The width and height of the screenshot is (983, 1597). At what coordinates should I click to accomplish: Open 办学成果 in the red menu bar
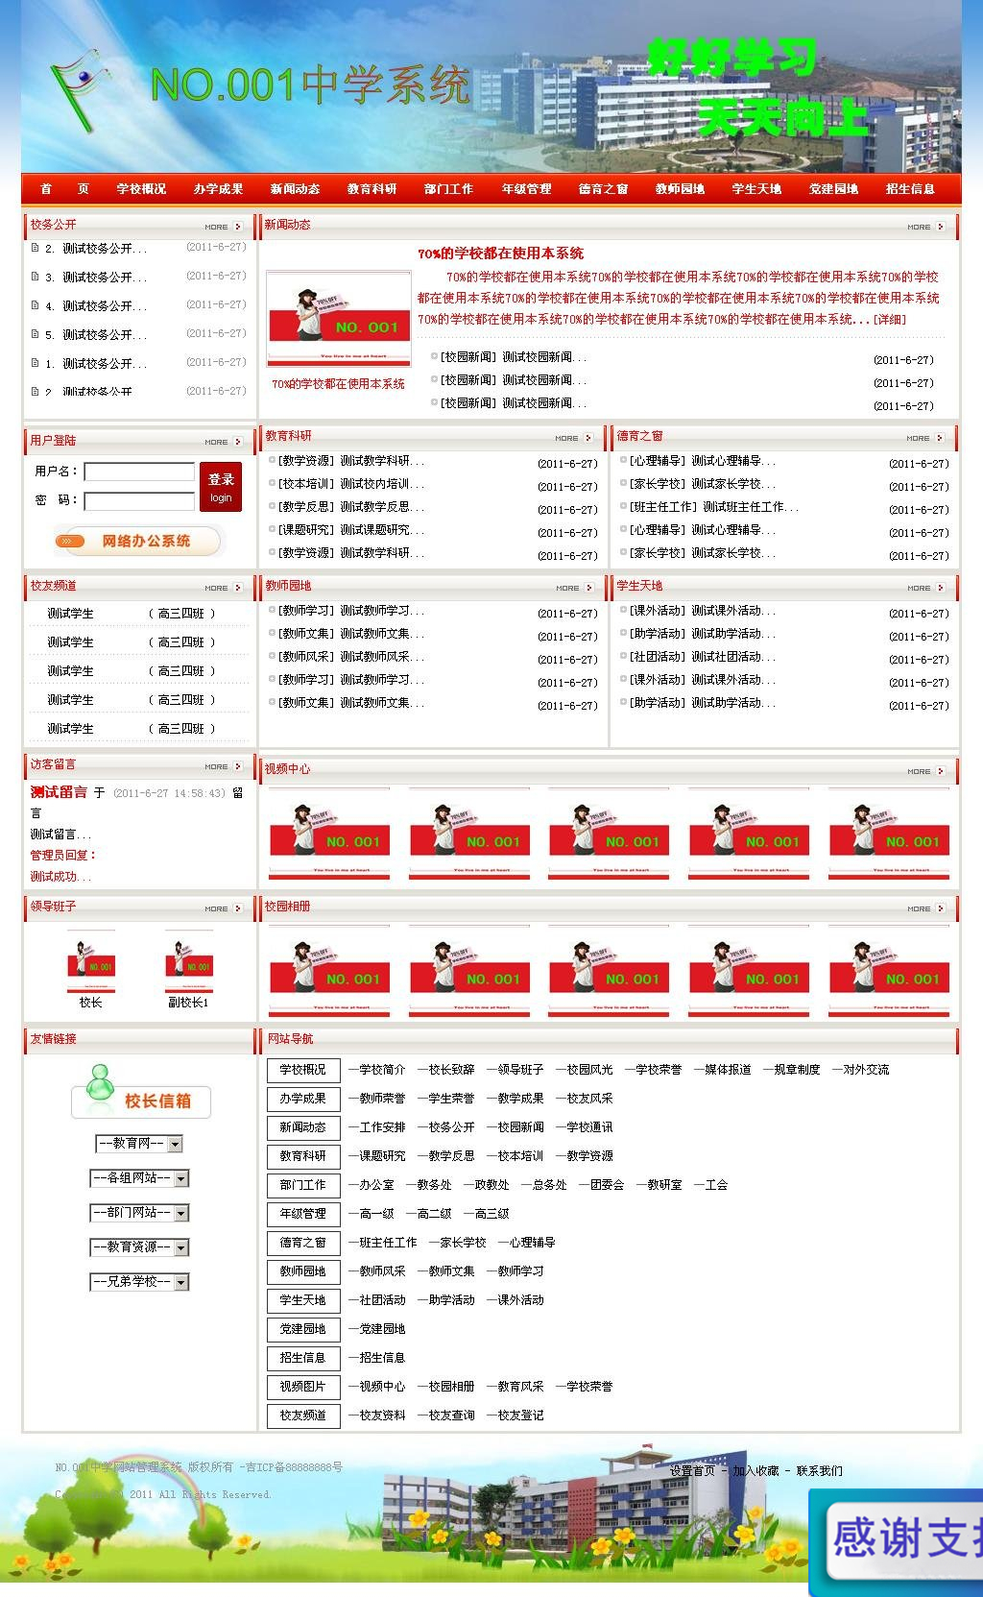click(218, 189)
